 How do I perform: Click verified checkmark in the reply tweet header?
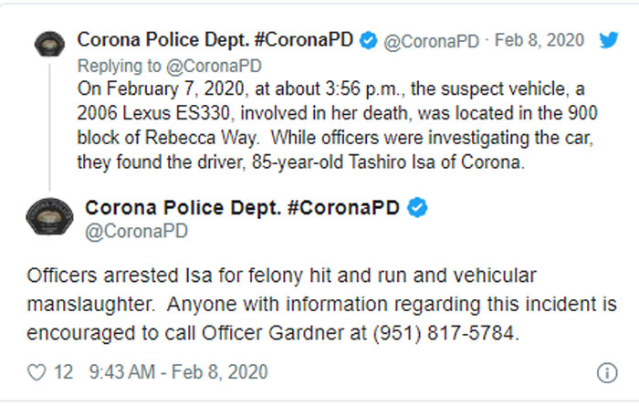pos(369,40)
